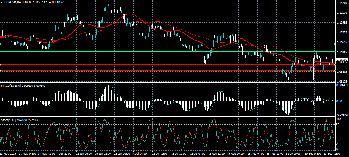Select left handle of upper green line

tap(1, 44)
